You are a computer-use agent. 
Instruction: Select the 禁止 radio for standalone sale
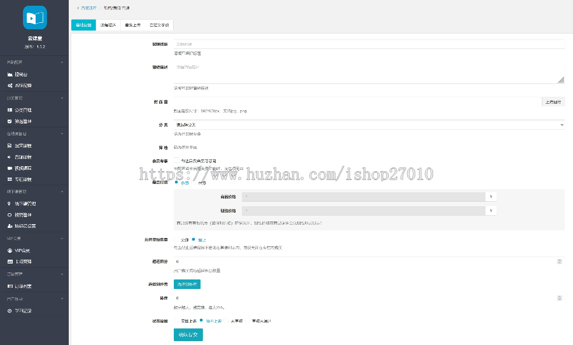194,239
